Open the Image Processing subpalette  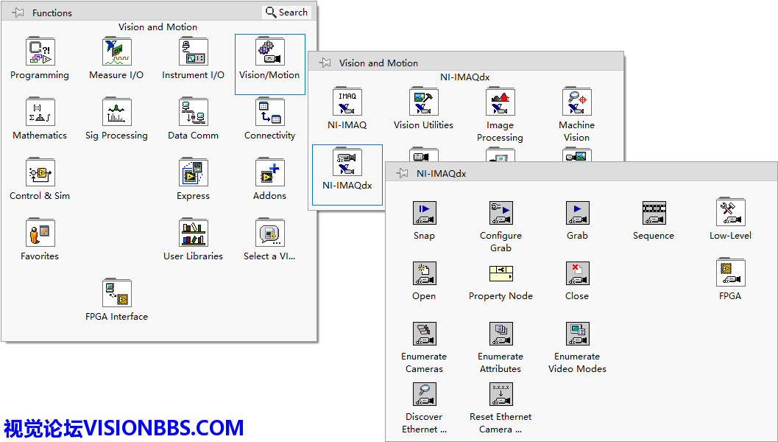click(x=501, y=102)
